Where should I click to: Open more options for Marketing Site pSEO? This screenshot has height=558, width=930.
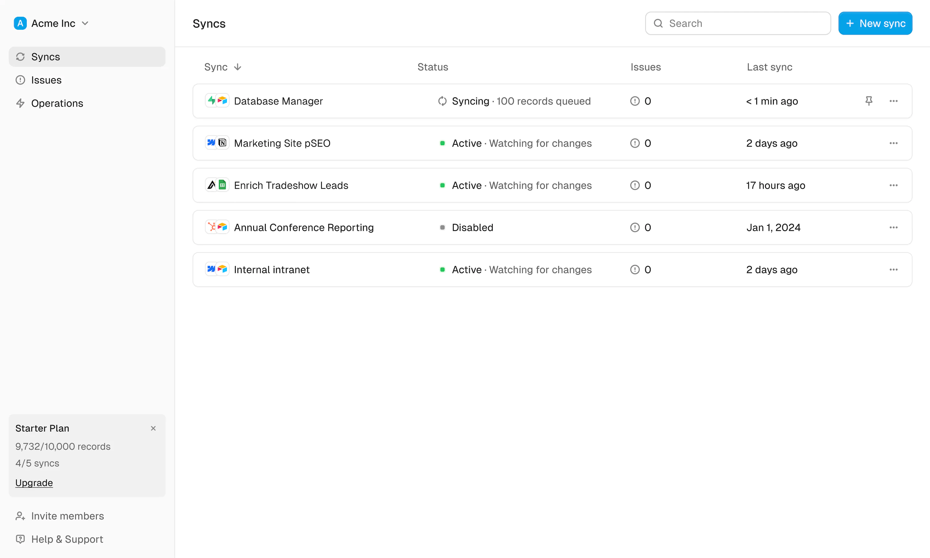click(x=893, y=143)
